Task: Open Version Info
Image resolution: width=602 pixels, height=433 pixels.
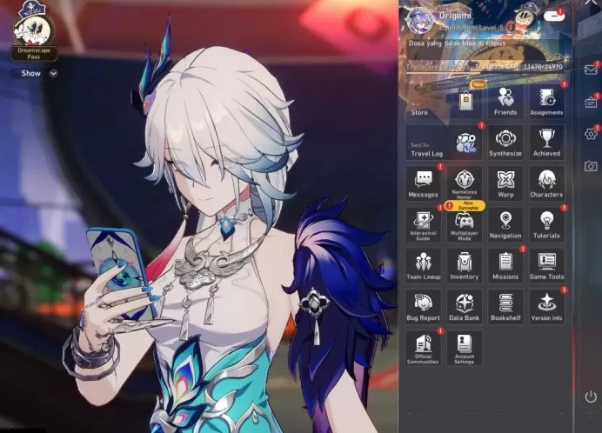Action: (546, 307)
